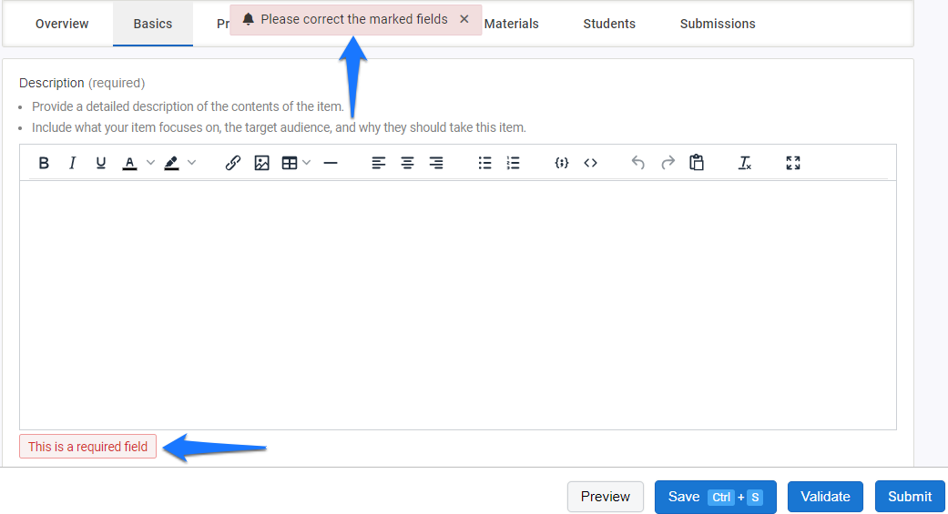The image size is (948, 514).
Task: Open the font color dropdown arrow
Action: point(150,163)
